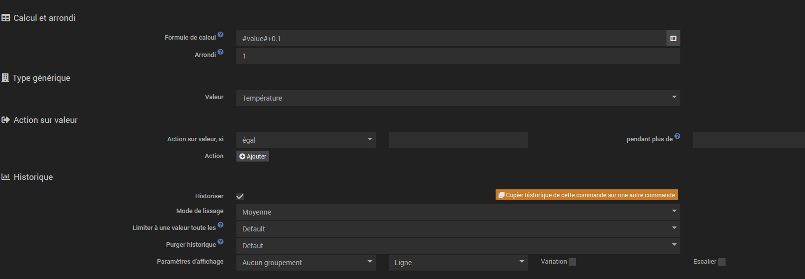
Task: Click help icon next to Purger historique
Action: [x=220, y=242]
